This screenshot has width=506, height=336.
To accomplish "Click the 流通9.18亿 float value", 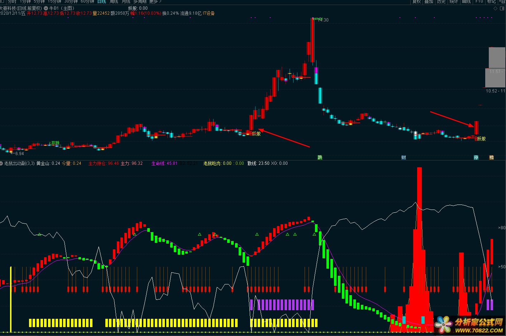I will pyautogui.click(x=191, y=13).
